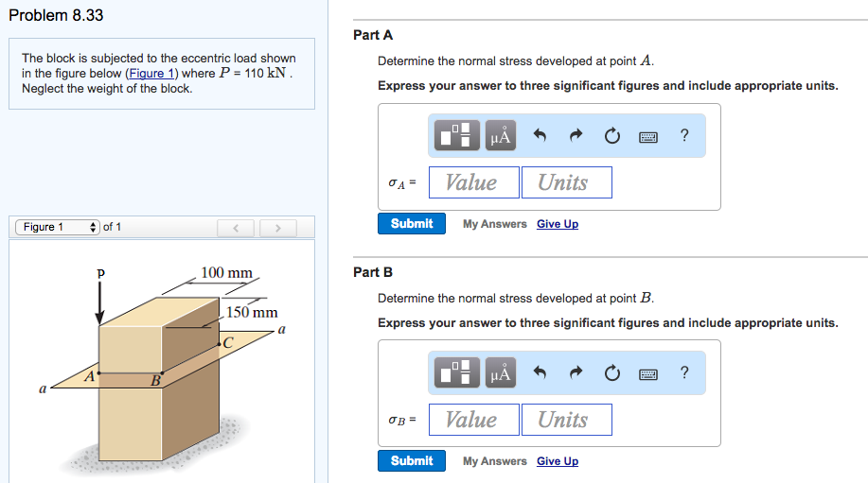Redo entry in Part A toolbar
Viewport: 868px width, 483px height.
(576, 135)
